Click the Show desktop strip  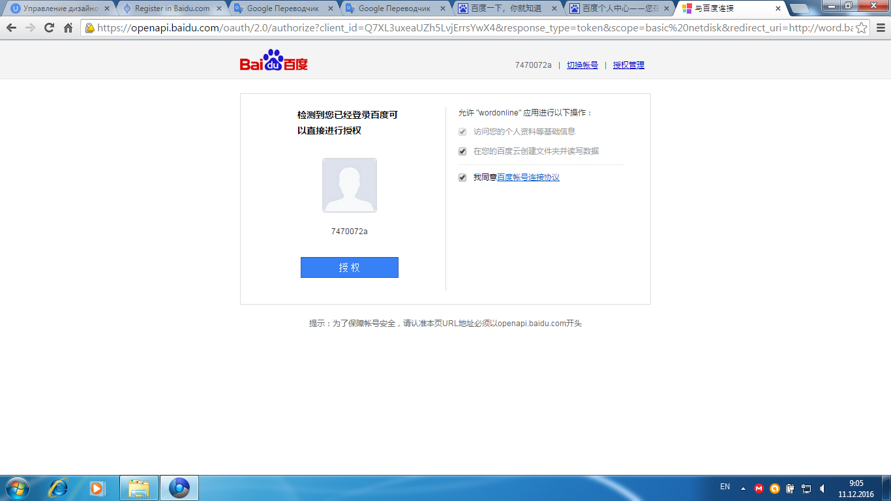click(x=886, y=488)
